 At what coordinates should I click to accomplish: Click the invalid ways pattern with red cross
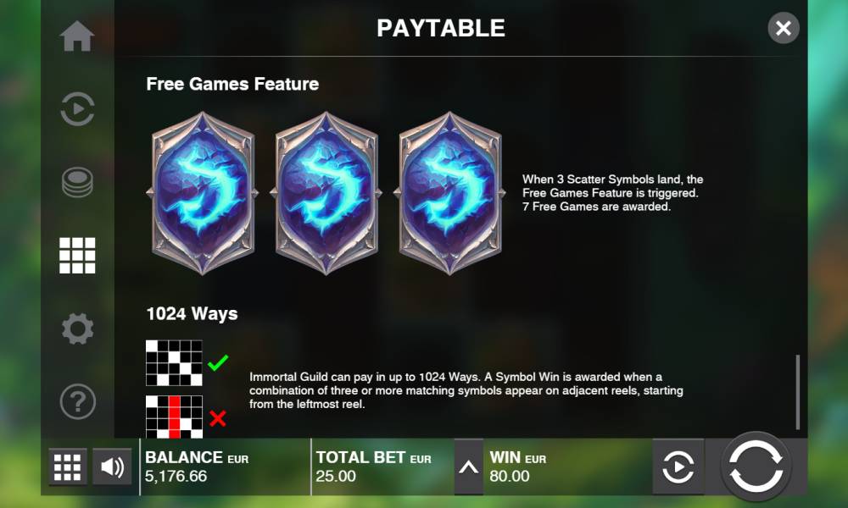point(174,417)
